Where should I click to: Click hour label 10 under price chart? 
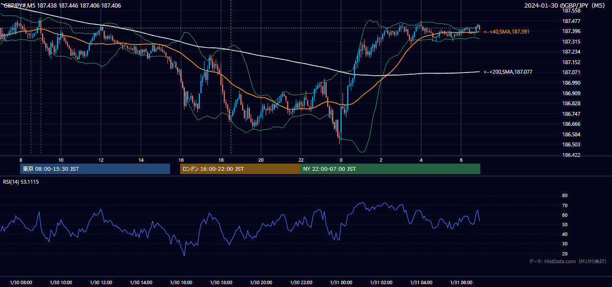click(61, 160)
